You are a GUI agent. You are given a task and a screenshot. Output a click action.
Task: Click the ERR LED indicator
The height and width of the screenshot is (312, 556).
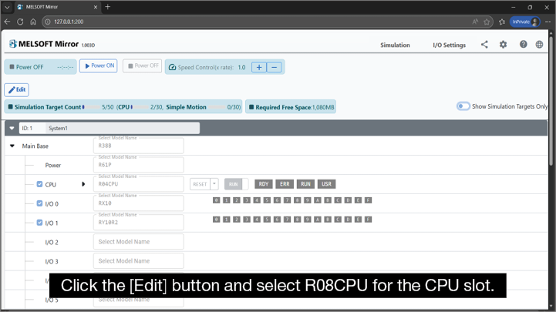(285, 184)
